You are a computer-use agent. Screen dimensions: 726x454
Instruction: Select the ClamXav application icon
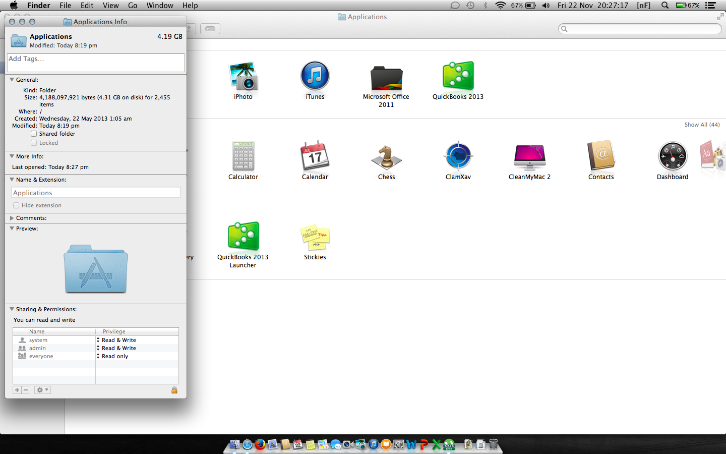point(458,156)
